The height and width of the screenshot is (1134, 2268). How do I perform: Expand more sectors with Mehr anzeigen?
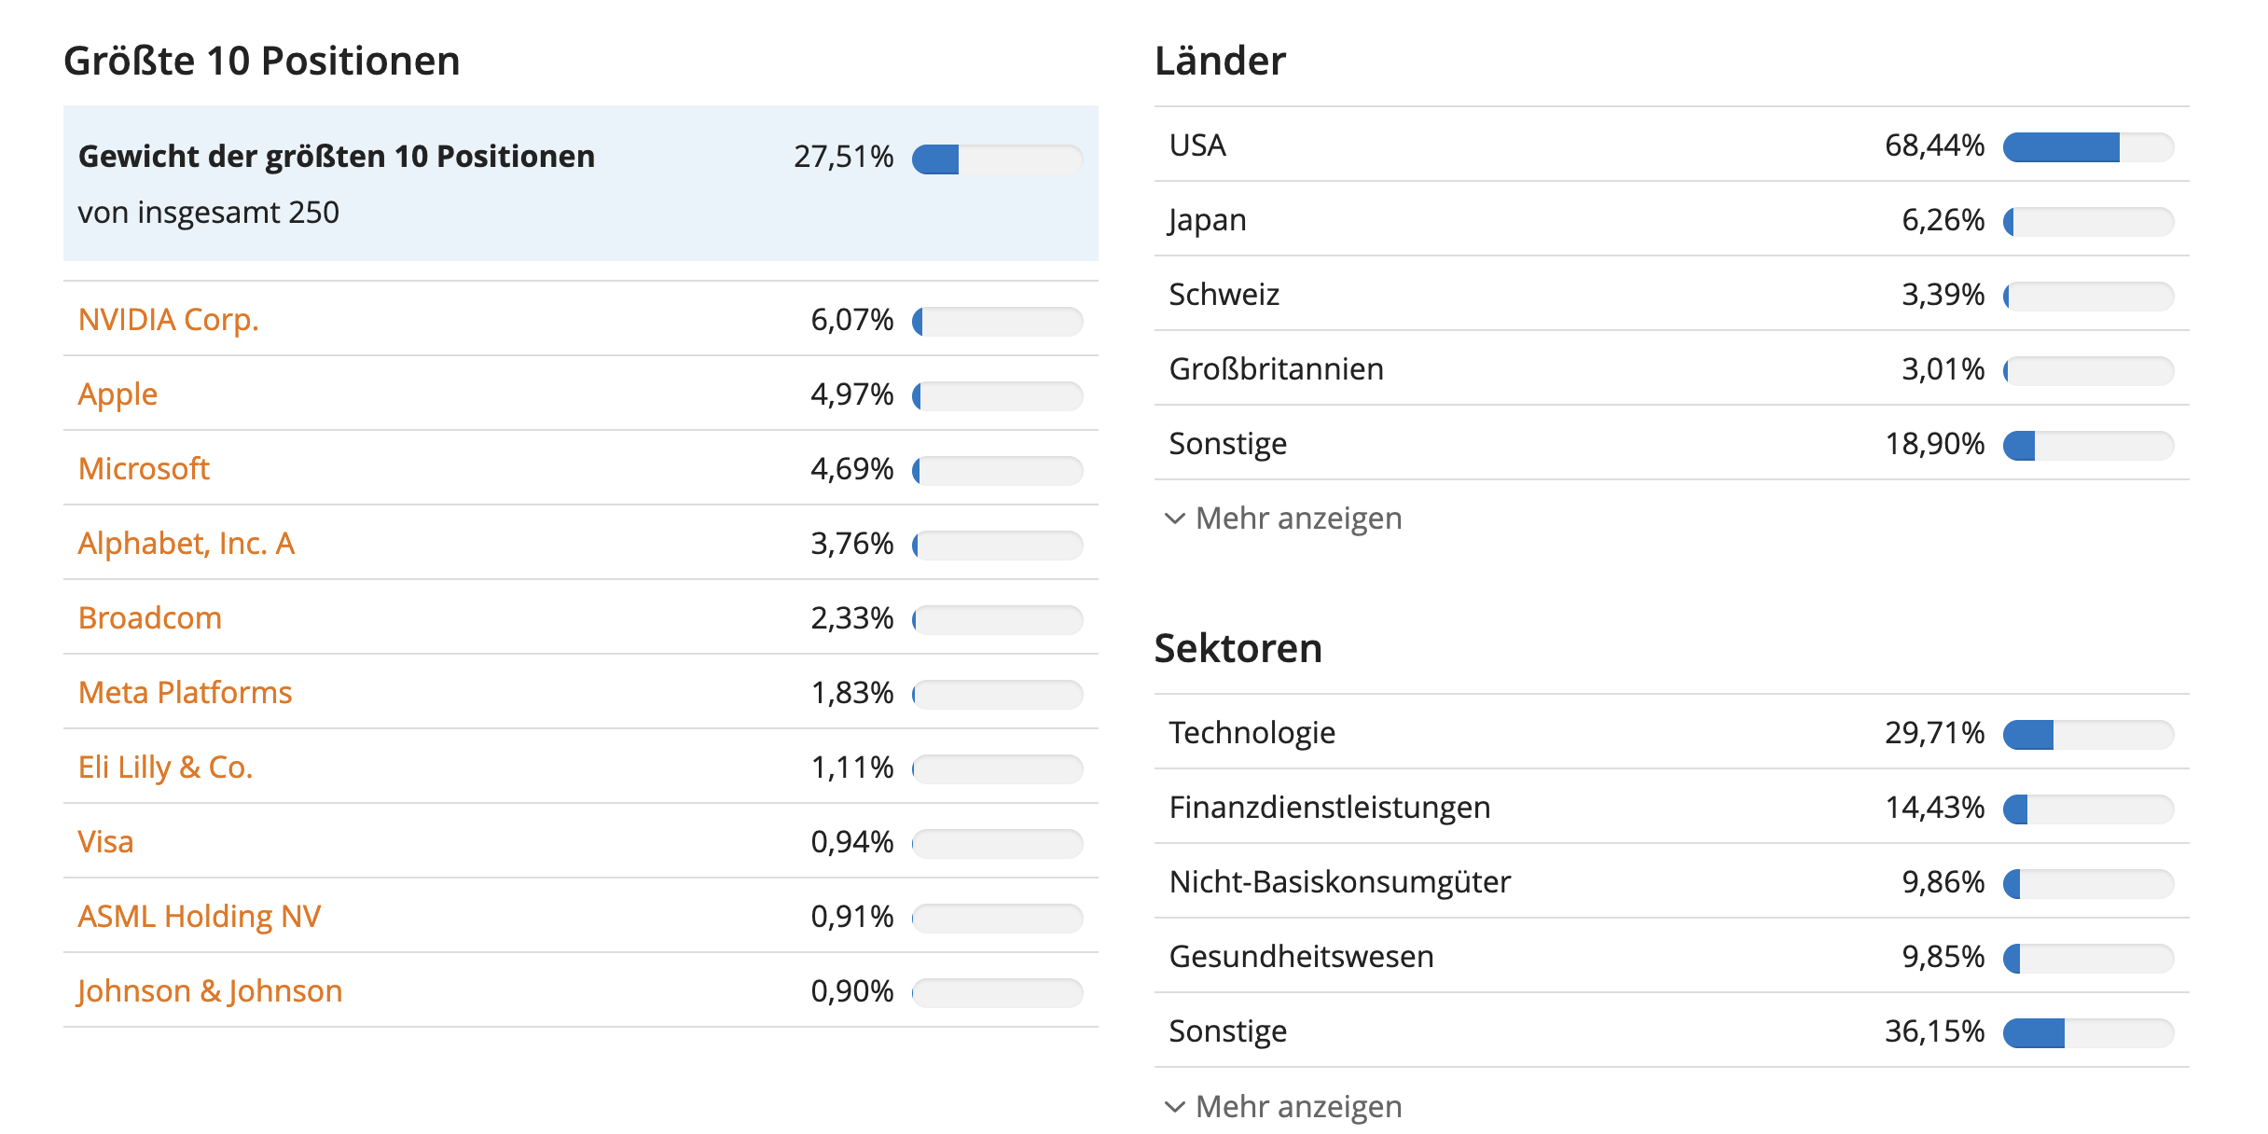[x=1297, y=1107]
